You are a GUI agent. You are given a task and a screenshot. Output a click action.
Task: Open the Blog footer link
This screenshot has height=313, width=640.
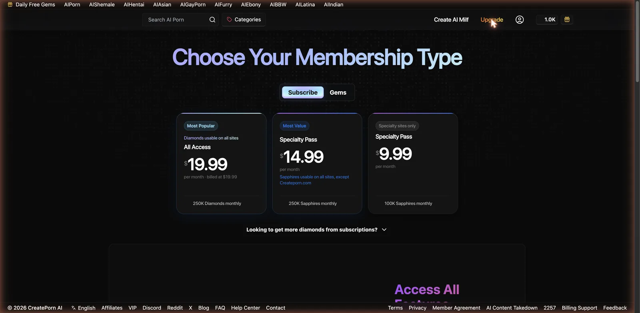(x=204, y=308)
